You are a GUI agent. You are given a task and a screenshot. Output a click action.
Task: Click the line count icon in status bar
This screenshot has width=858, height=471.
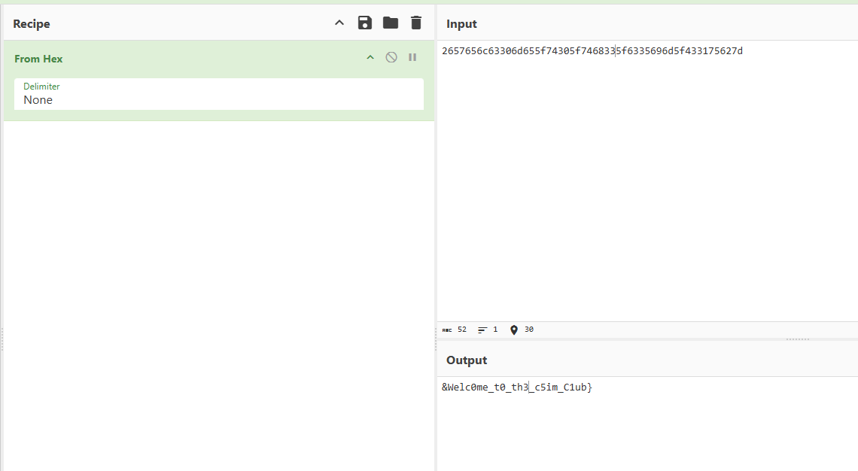(482, 330)
